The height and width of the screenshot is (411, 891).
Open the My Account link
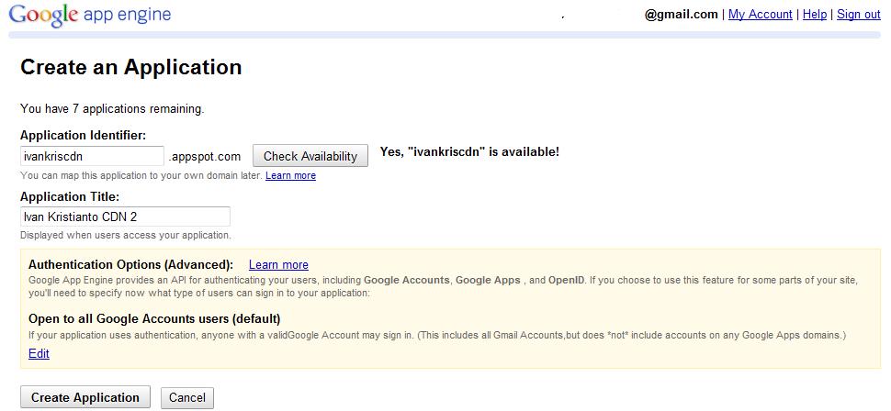(761, 14)
